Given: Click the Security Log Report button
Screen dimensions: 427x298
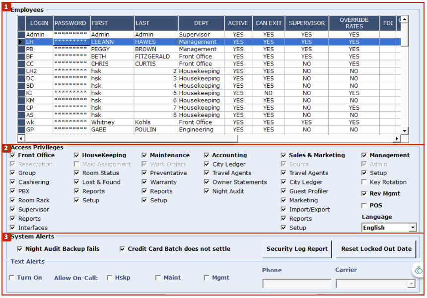Looking at the screenshot, I should point(297,249).
